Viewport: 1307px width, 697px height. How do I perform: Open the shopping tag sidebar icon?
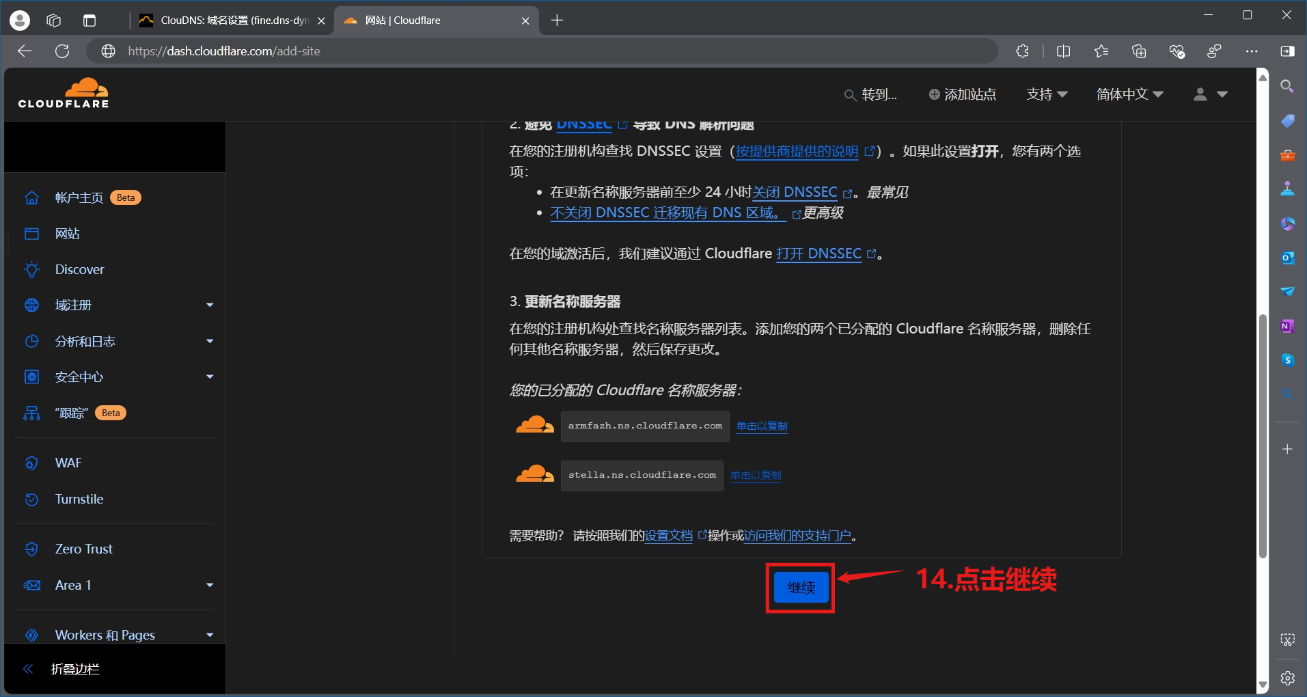(x=1287, y=121)
